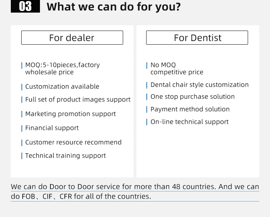The image size is (270, 217).
Task: Click "No MOQ competitive price" item
Action: [x=176, y=68]
